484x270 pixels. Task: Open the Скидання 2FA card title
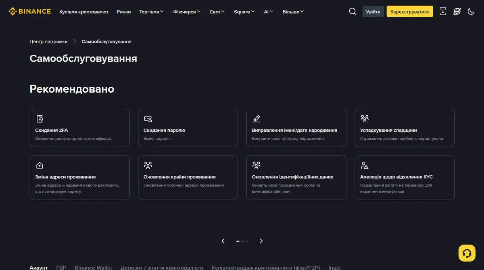tap(52, 130)
